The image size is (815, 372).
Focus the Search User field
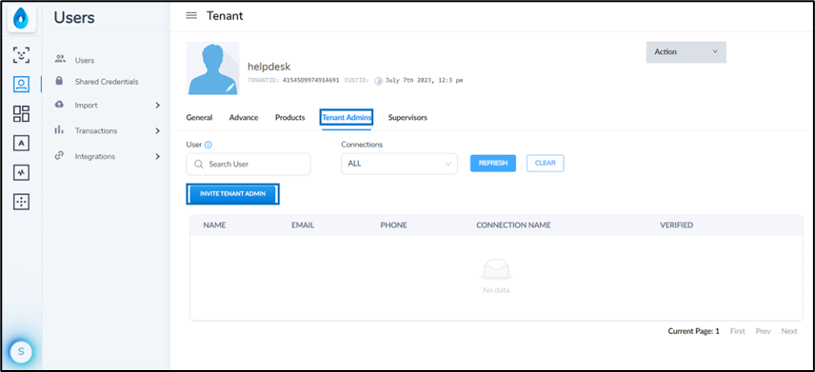(x=248, y=165)
